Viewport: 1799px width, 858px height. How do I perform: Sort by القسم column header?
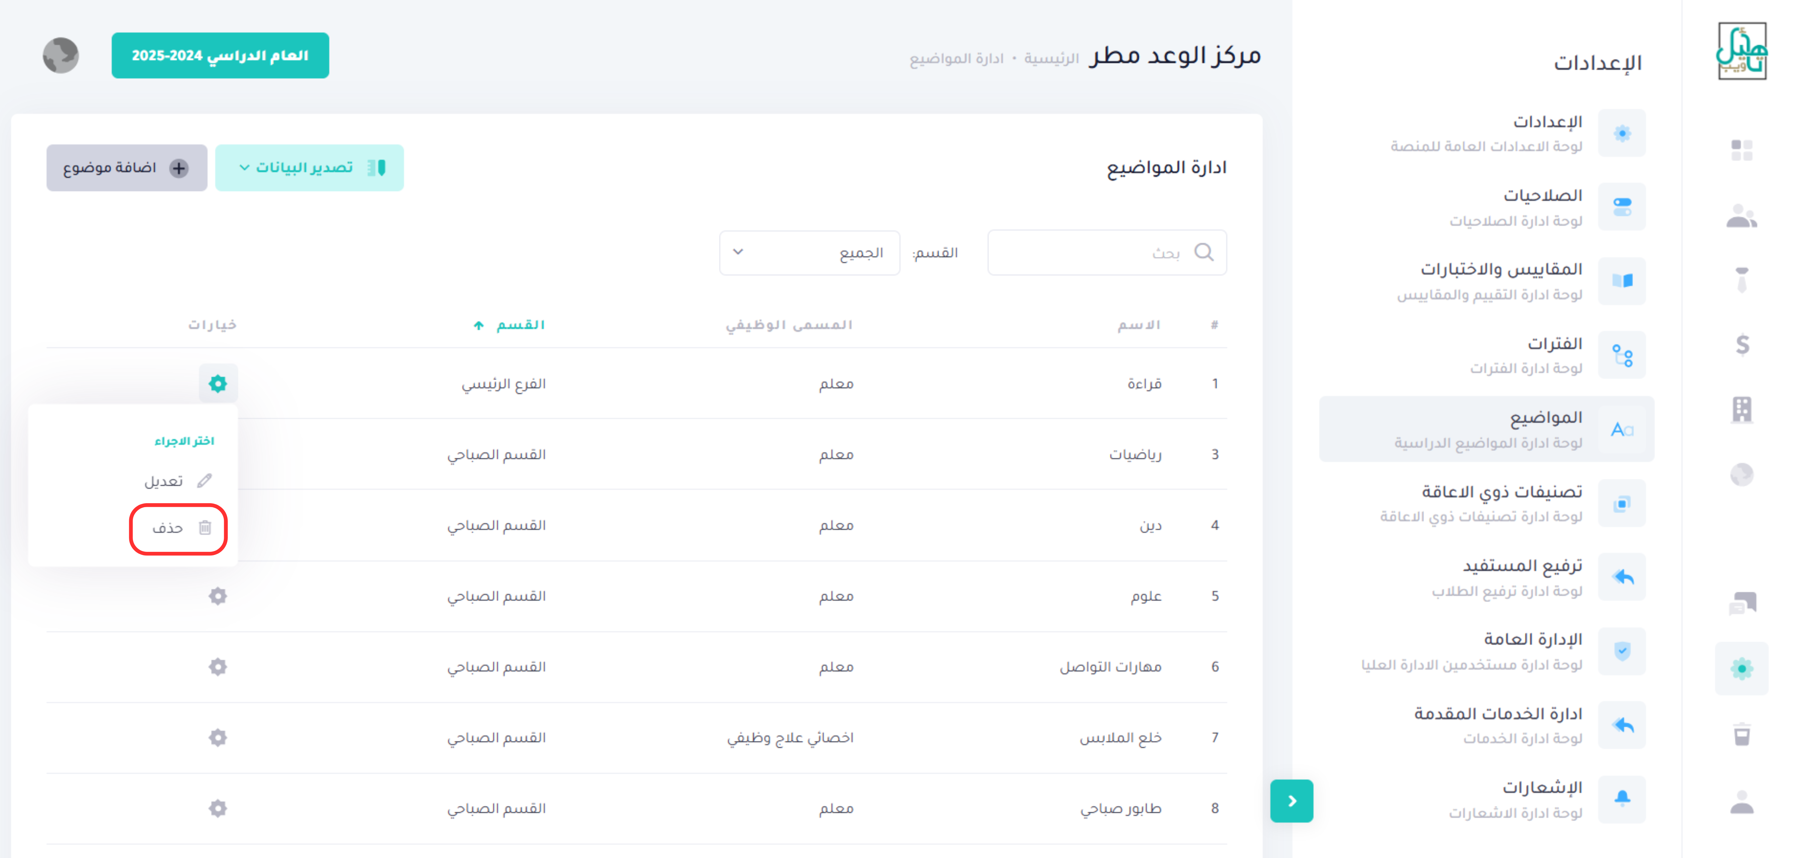coord(509,325)
